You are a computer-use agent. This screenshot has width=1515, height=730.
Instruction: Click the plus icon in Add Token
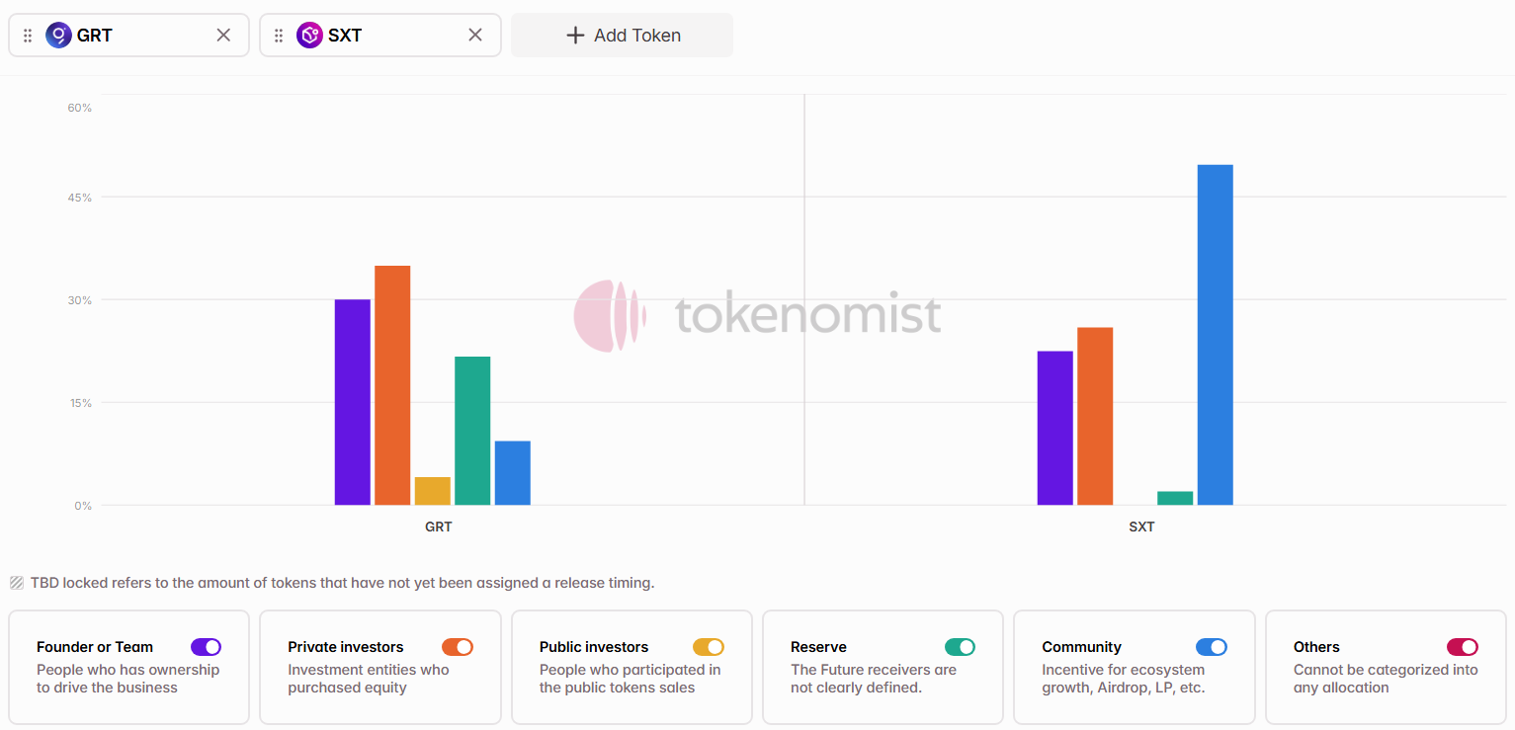[x=575, y=36]
